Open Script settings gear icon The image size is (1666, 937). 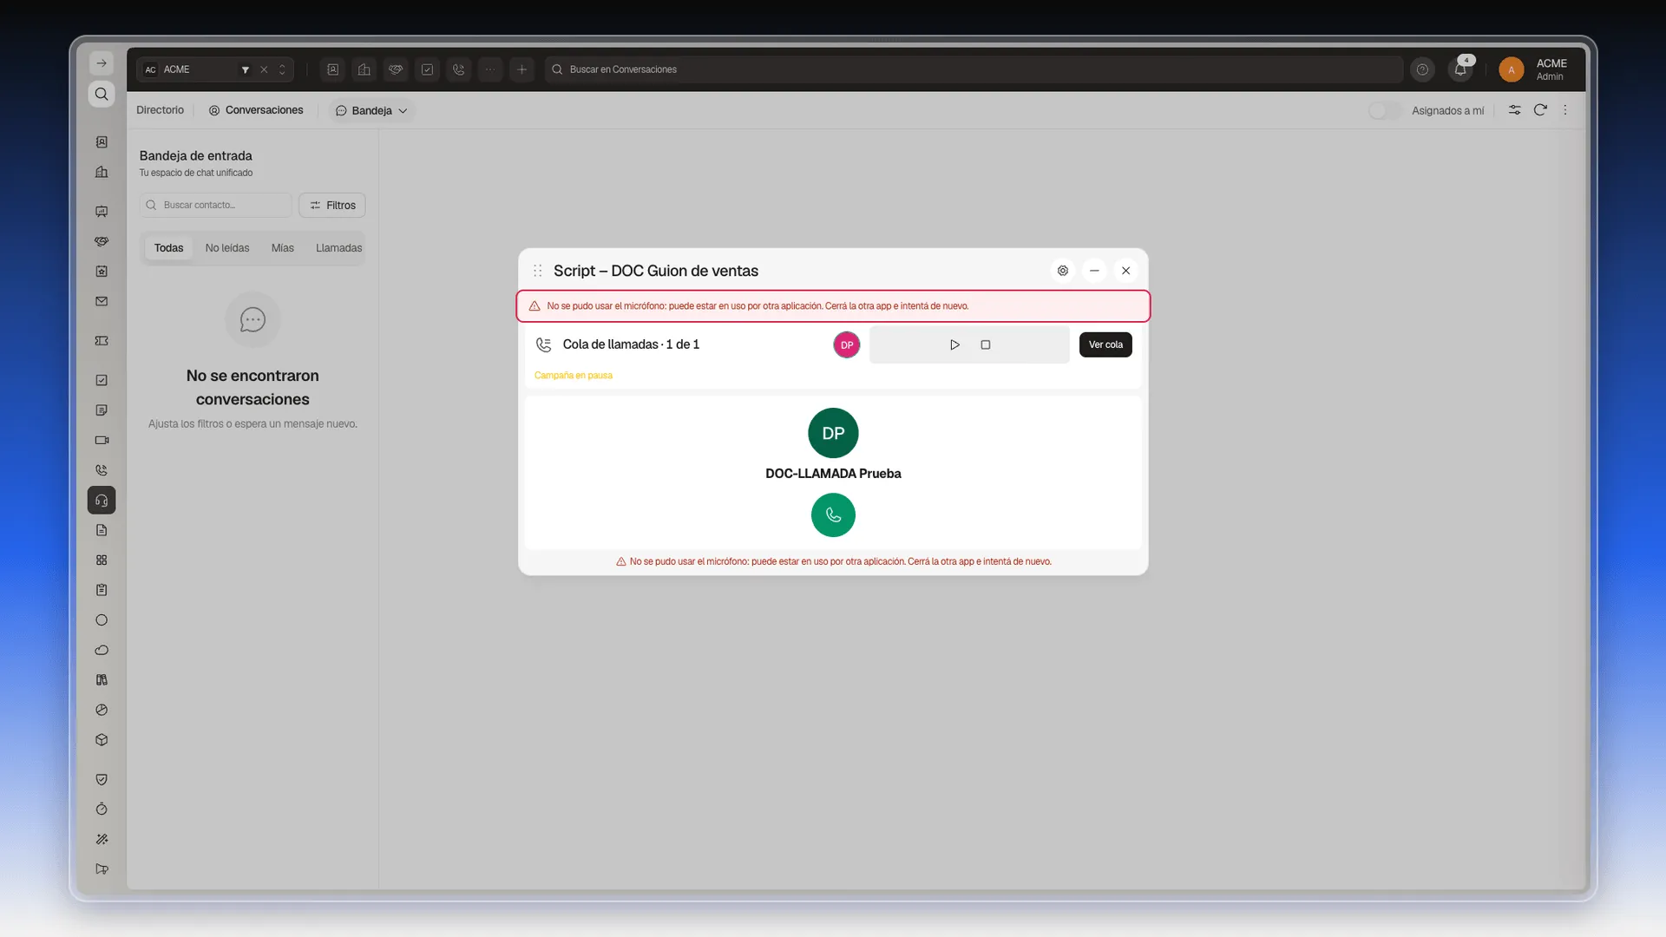(x=1063, y=271)
